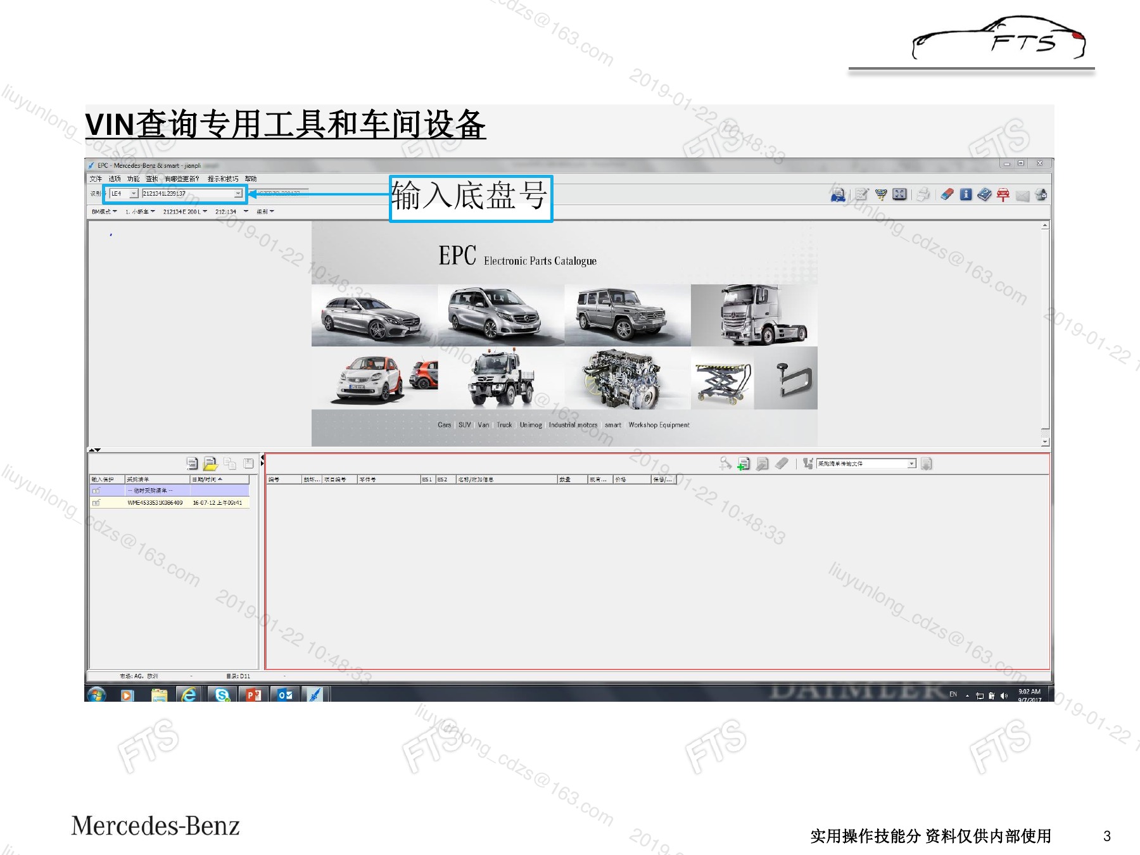Click the Windows Start button
This screenshot has width=1140, height=855.
[96, 695]
